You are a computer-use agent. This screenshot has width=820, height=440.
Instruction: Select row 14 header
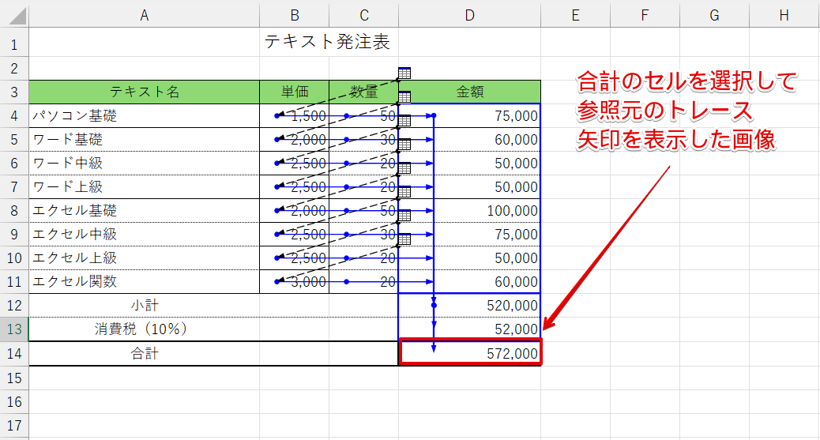(x=14, y=353)
